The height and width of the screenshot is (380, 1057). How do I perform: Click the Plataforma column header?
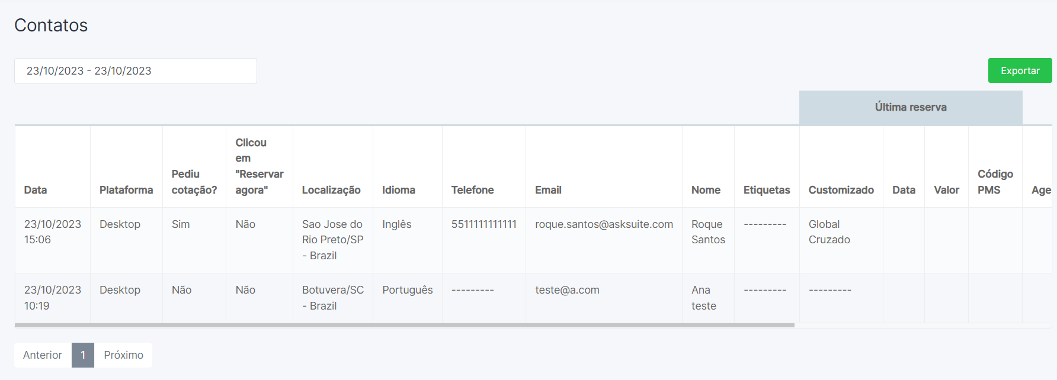[126, 190]
